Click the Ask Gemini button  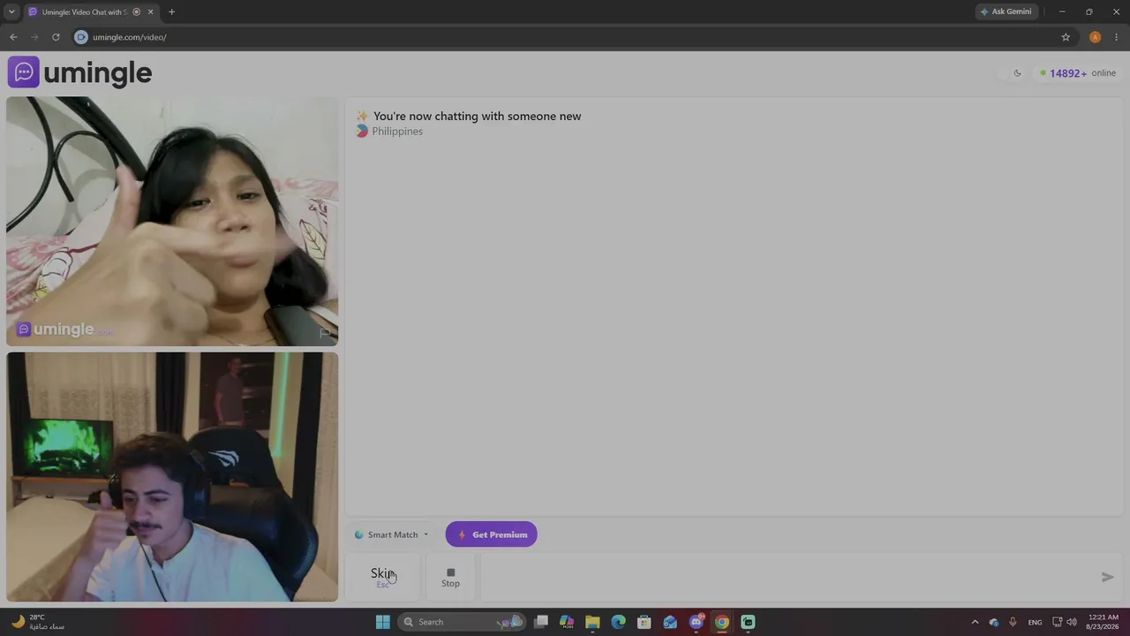pyautogui.click(x=1006, y=11)
